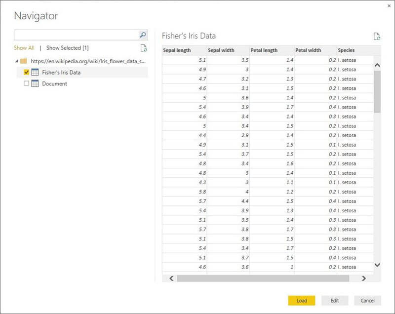Click the 1.2 petal length cell
The image size is (395, 314).
[x=272, y=192]
